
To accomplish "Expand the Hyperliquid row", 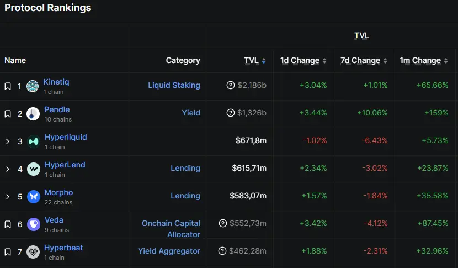I will pyautogui.click(x=8, y=141).
